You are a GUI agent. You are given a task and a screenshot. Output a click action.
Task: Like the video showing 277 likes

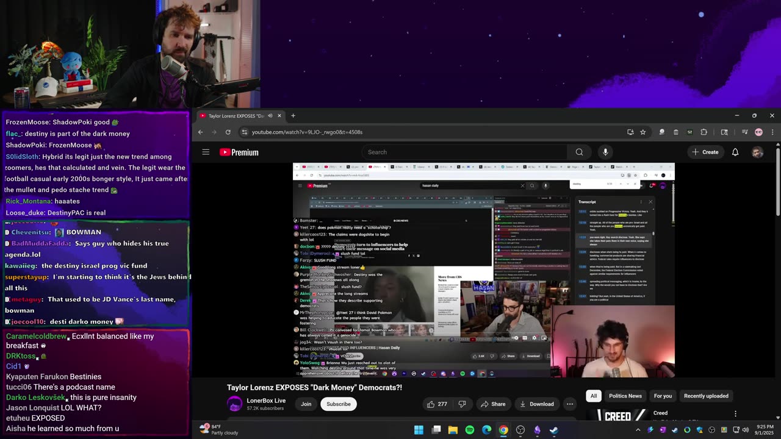pos(437,404)
